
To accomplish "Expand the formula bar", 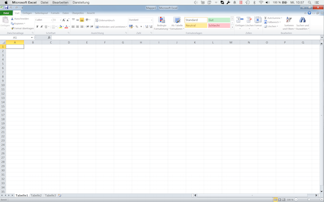I will pyautogui.click(x=322, y=38).
